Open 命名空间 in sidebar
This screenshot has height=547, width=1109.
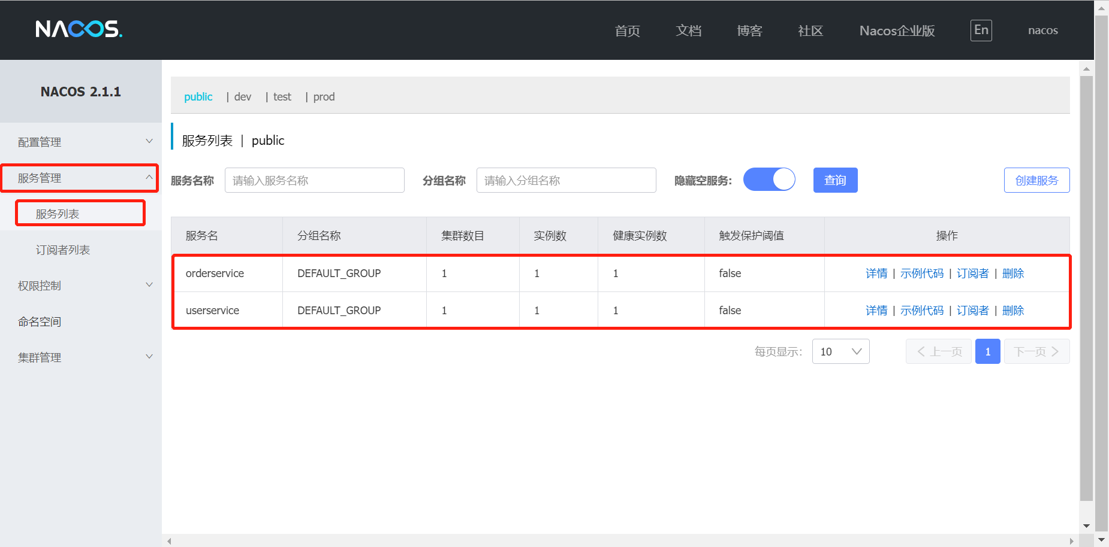[40, 321]
